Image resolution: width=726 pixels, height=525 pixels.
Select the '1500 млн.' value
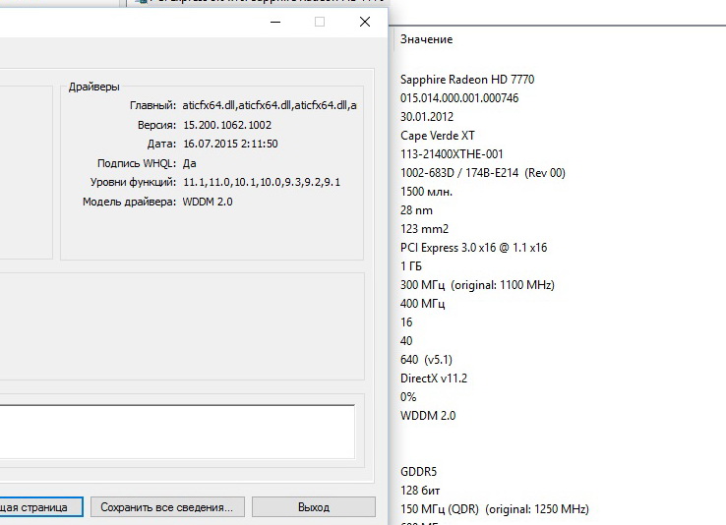pyautogui.click(x=426, y=192)
